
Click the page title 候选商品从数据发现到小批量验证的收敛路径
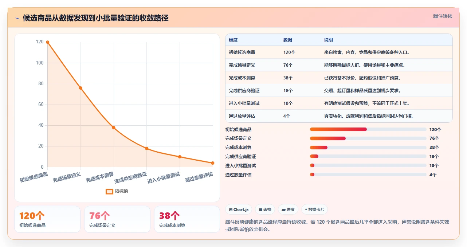(x=95, y=18)
